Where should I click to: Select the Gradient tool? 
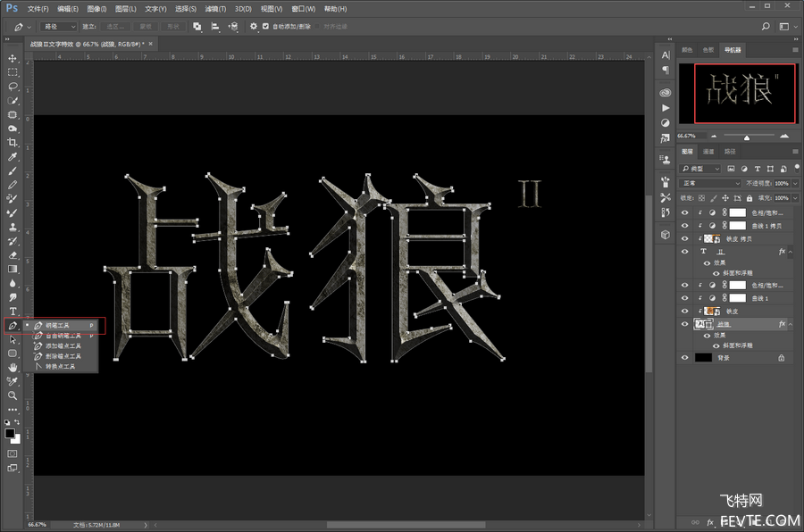(x=13, y=269)
